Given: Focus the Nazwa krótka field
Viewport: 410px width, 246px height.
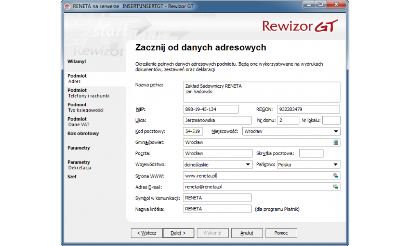Looking at the screenshot, I should coord(217,209).
